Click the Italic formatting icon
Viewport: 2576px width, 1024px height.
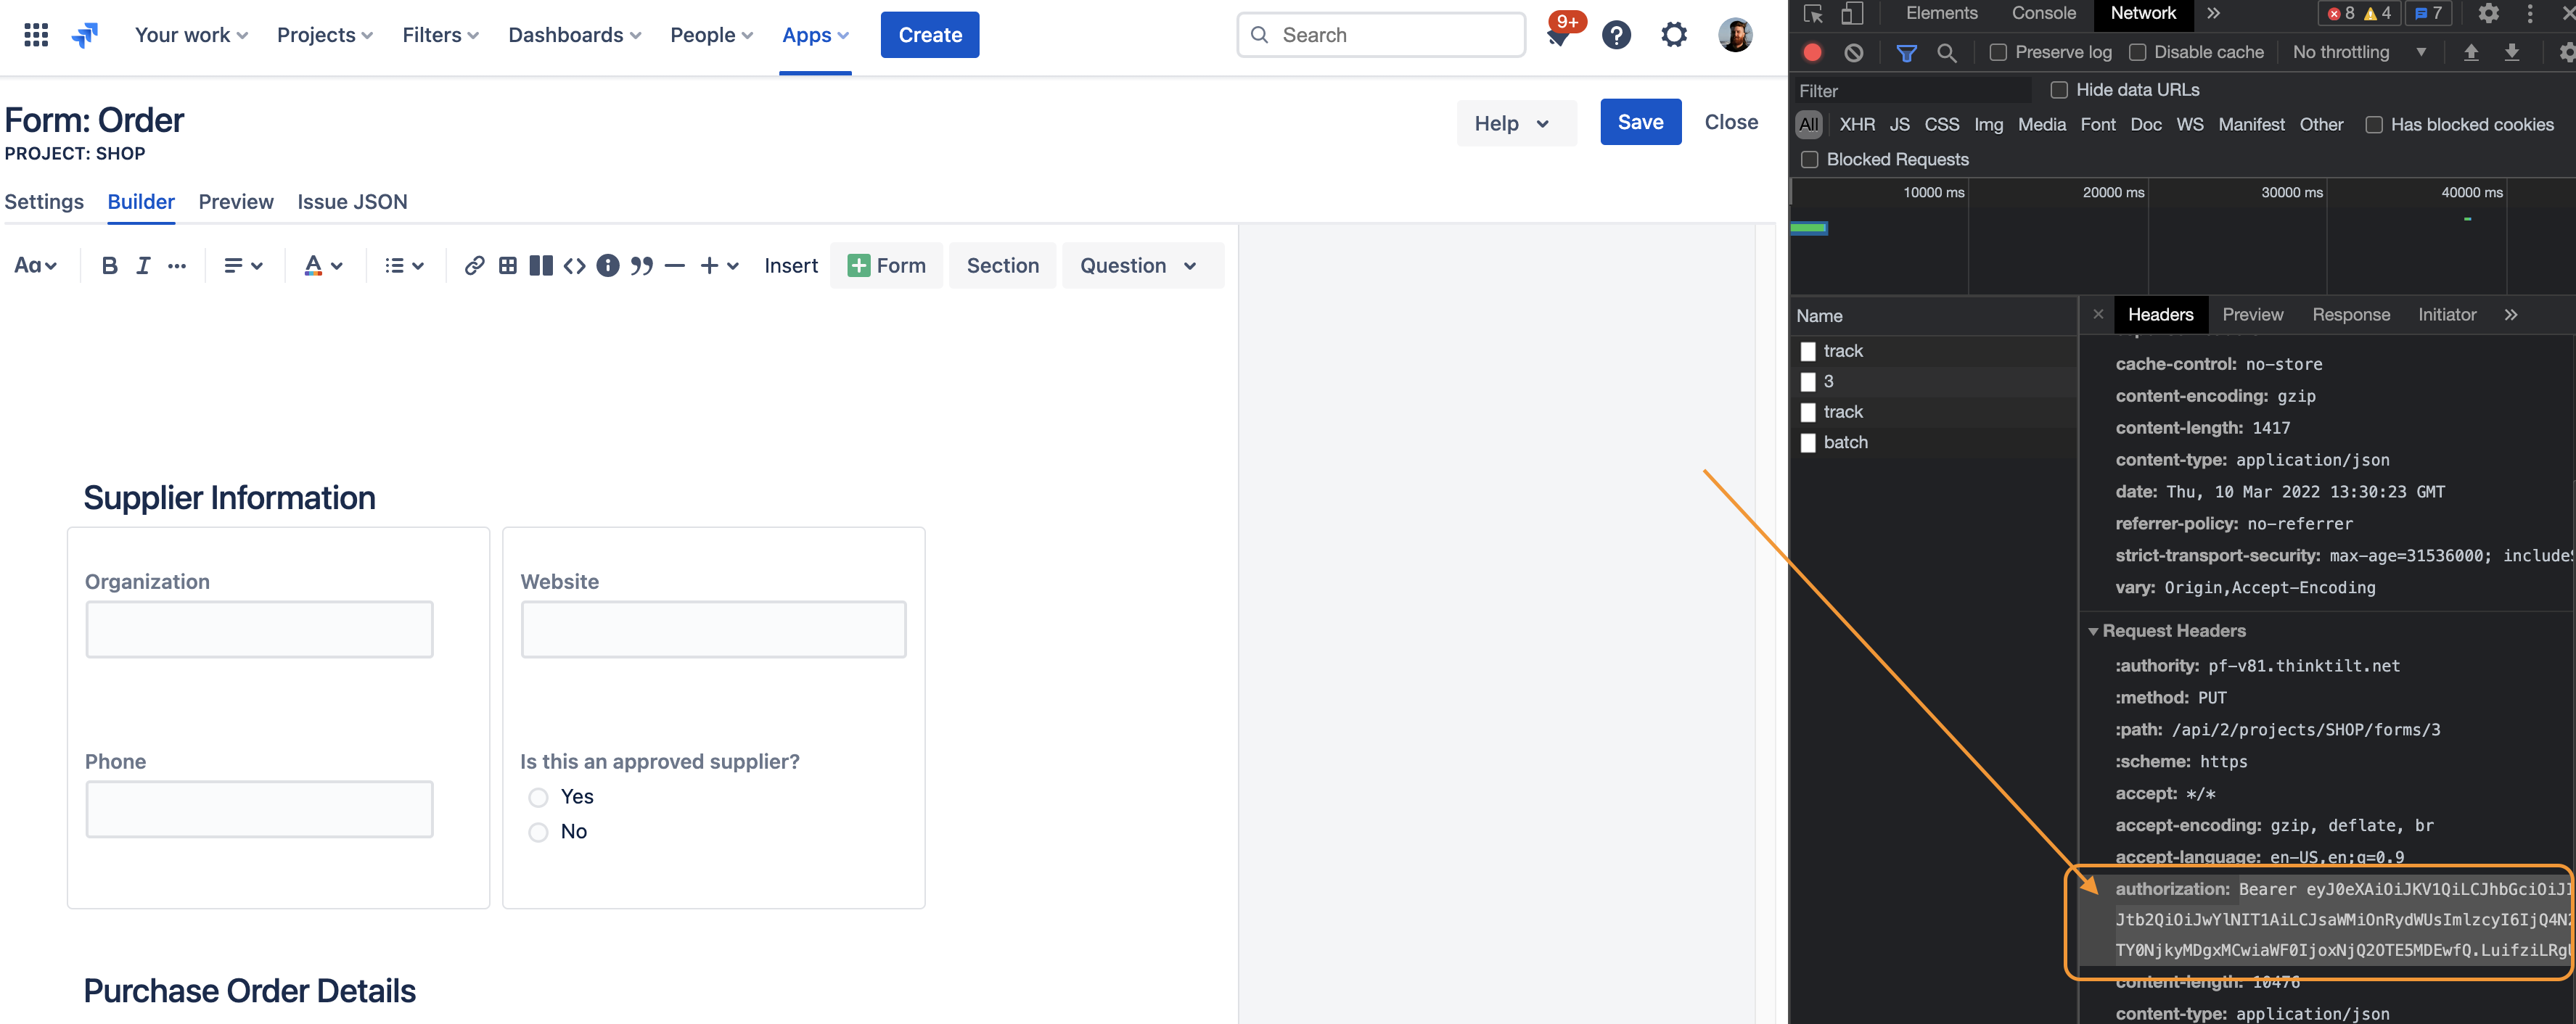coord(143,265)
